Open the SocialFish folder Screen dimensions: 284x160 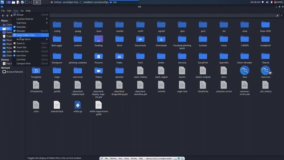(203, 58)
